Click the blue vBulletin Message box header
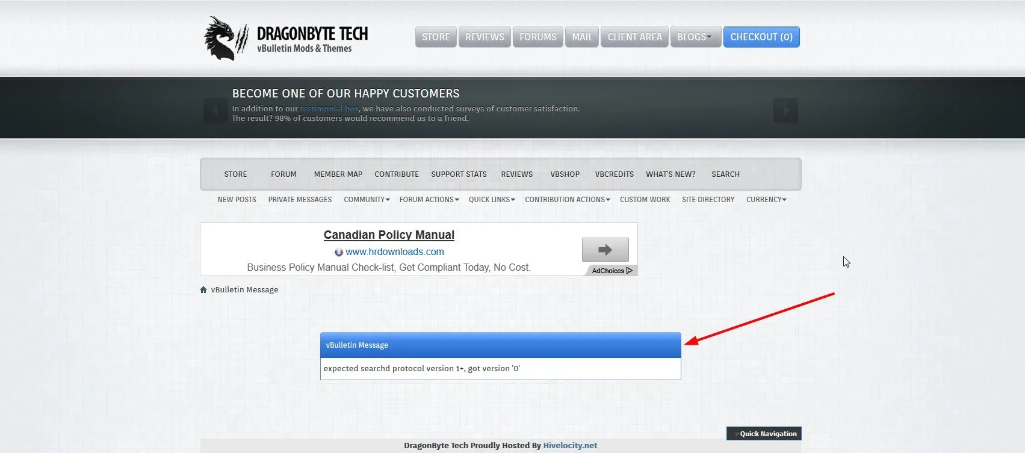Screen dimensions: 1025x453 click(x=501, y=345)
